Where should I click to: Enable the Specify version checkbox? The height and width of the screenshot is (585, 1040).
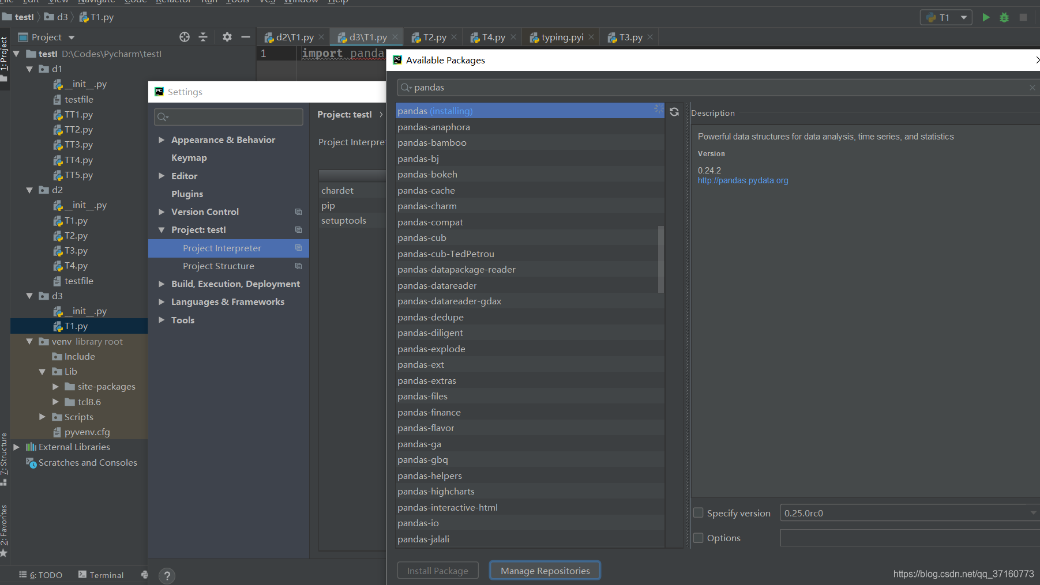(x=699, y=513)
